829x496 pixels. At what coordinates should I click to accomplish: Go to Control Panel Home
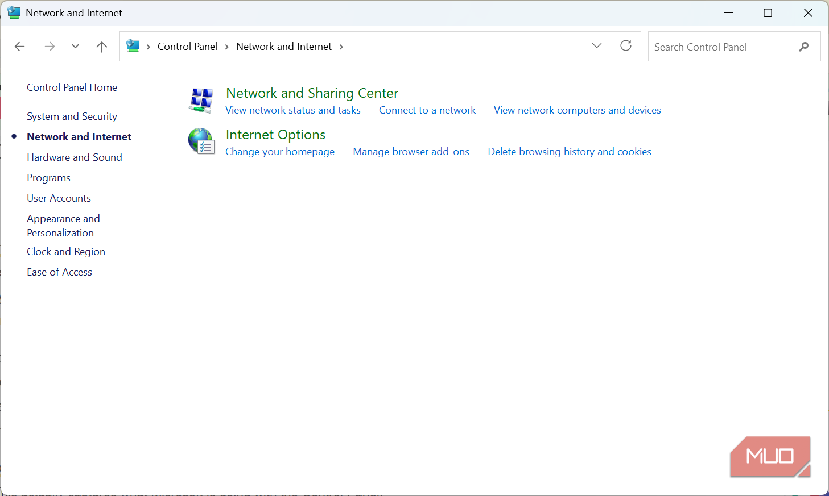click(x=72, y=87)
